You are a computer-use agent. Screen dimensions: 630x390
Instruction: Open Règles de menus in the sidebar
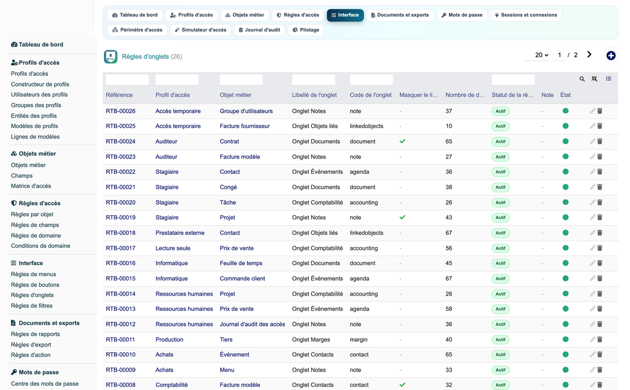click(x=34, y=274)
